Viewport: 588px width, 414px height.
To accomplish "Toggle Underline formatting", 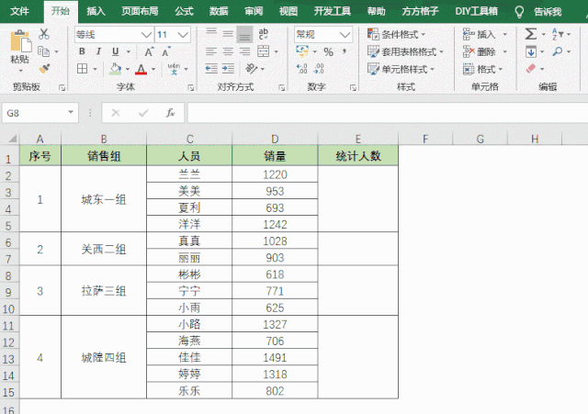I will [116, 51].
